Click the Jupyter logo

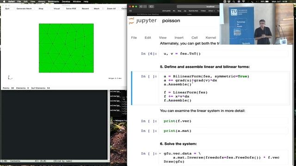pyautogui.click(x=142, y=20)
